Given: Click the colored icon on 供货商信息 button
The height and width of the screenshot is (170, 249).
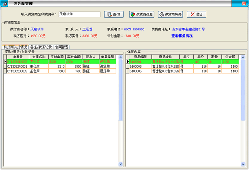Looking at the screenshot, I should pyautogui.click(x=133, y=15).
